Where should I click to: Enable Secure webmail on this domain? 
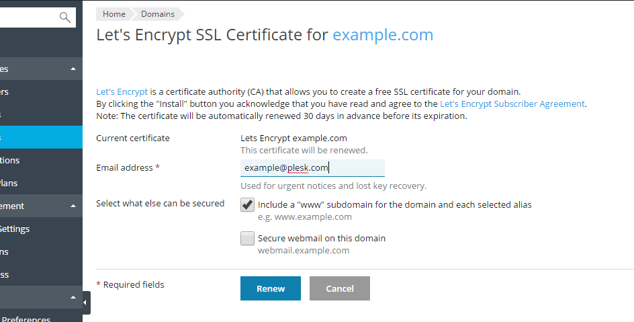click(x=247, y=239)
